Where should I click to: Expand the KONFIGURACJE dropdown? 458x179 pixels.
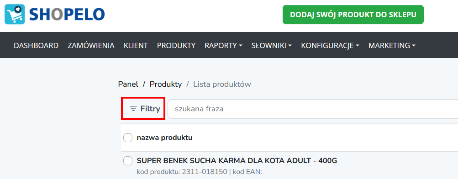click(x=330, y=45)
